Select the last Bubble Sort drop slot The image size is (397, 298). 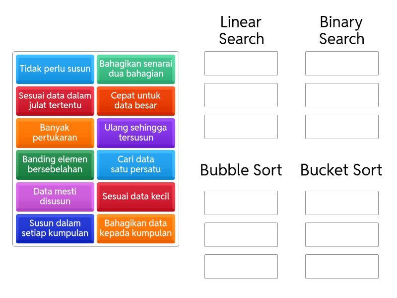tap(241, 267)
